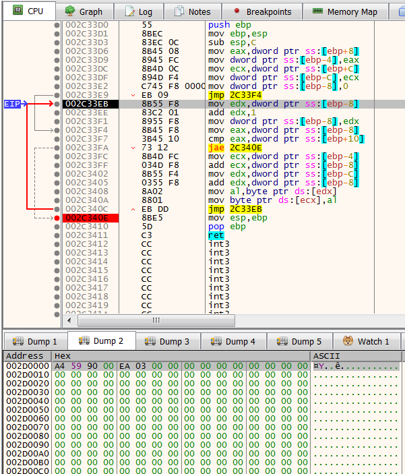This screenshot has width=405, height=474.
Task: Click the jae 2C340E instruction
Action: 235,148
